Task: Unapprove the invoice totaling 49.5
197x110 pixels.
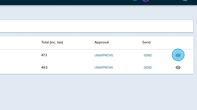Action: tap(104, 68)
